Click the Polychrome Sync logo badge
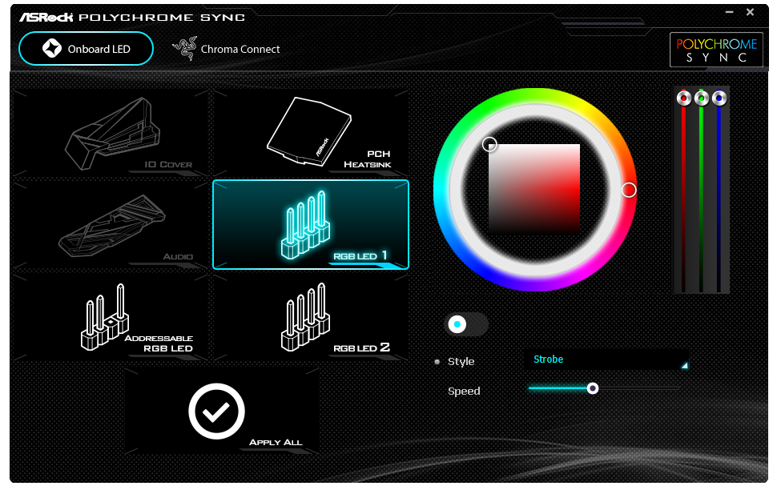The height and width of the screenshot is (490, 773). [x=716, y=50]
